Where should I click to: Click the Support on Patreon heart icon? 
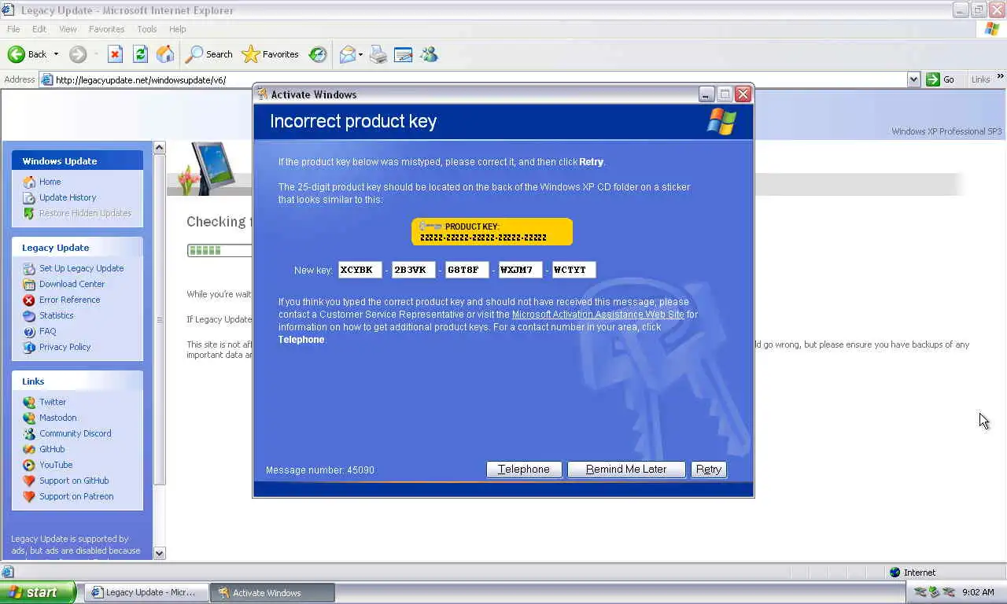pyautogui.click(x=29, y=496)
